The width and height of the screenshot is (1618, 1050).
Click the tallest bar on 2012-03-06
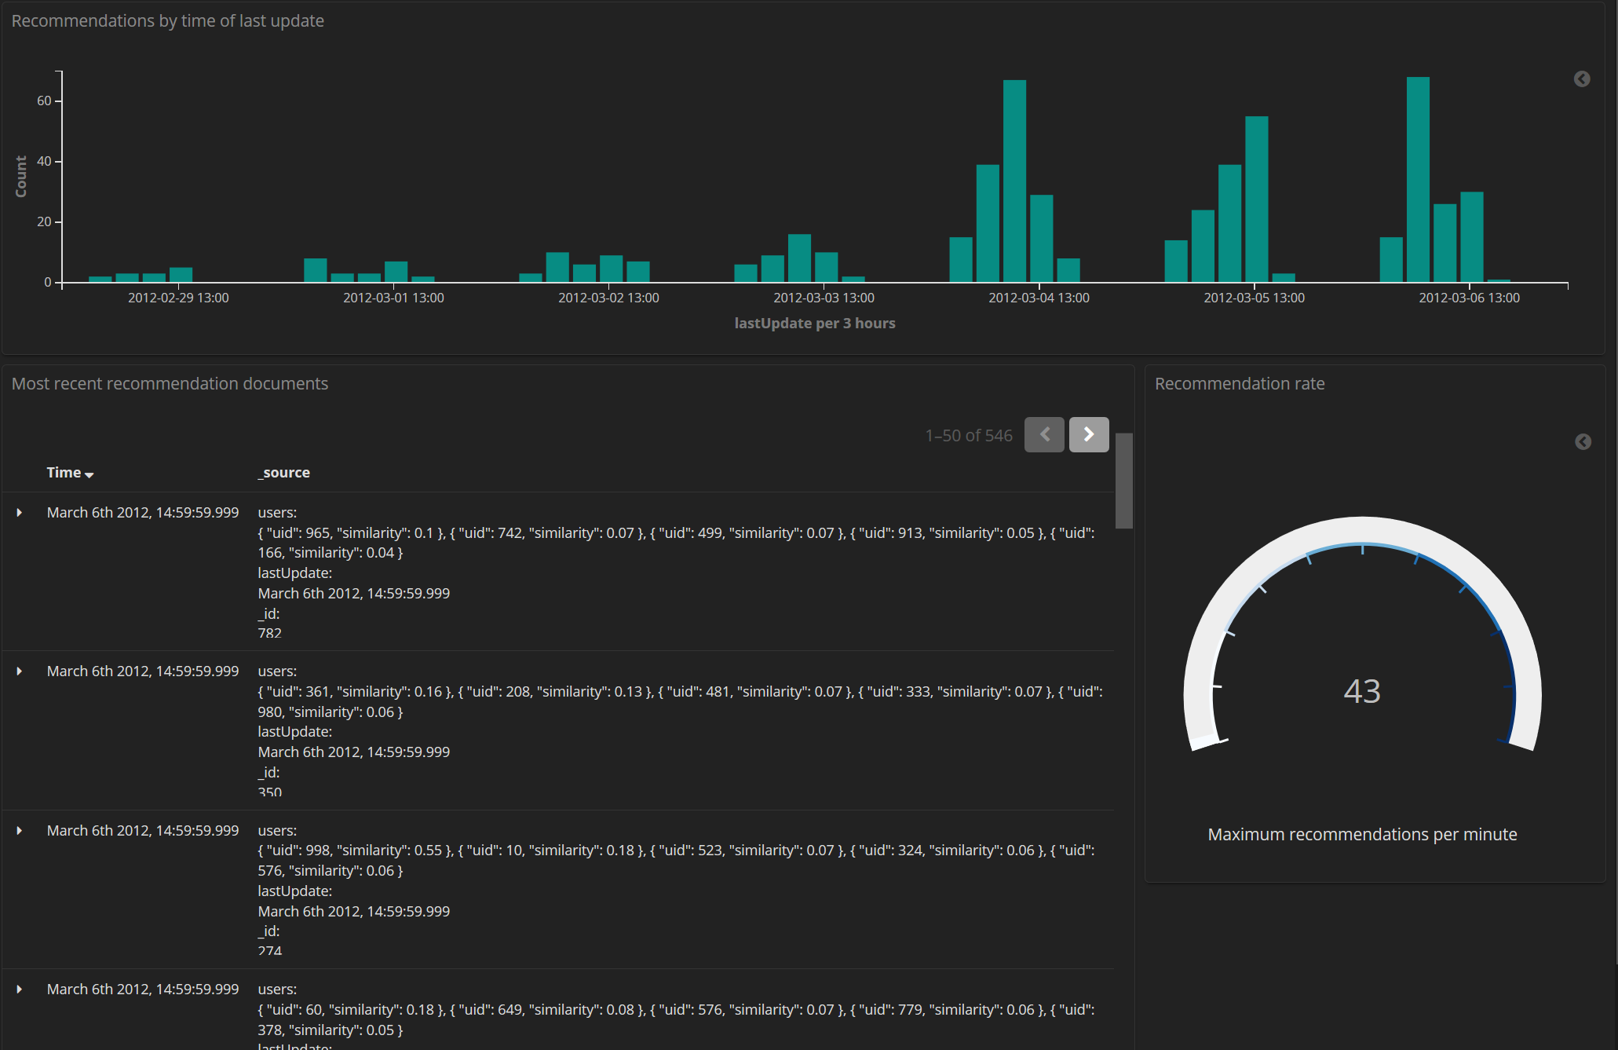[x=1418, y=179]
